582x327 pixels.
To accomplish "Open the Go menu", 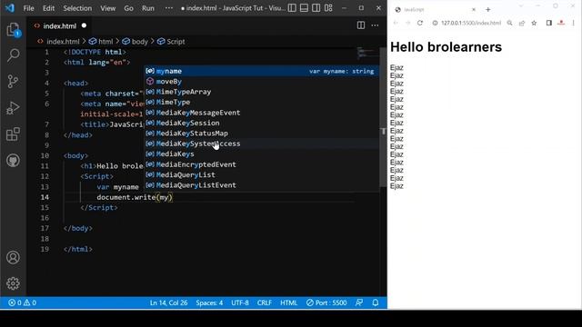I will click(128, 8).
